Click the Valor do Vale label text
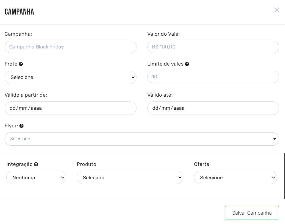This screenshot has width=285, height=224. click(163, 34)
